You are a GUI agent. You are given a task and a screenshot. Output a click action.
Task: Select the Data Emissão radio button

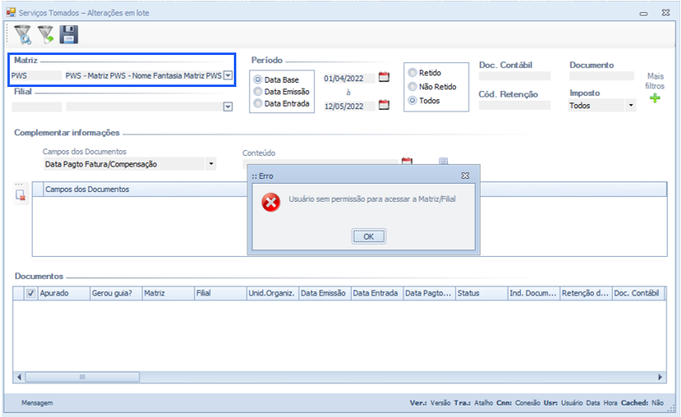258,92
